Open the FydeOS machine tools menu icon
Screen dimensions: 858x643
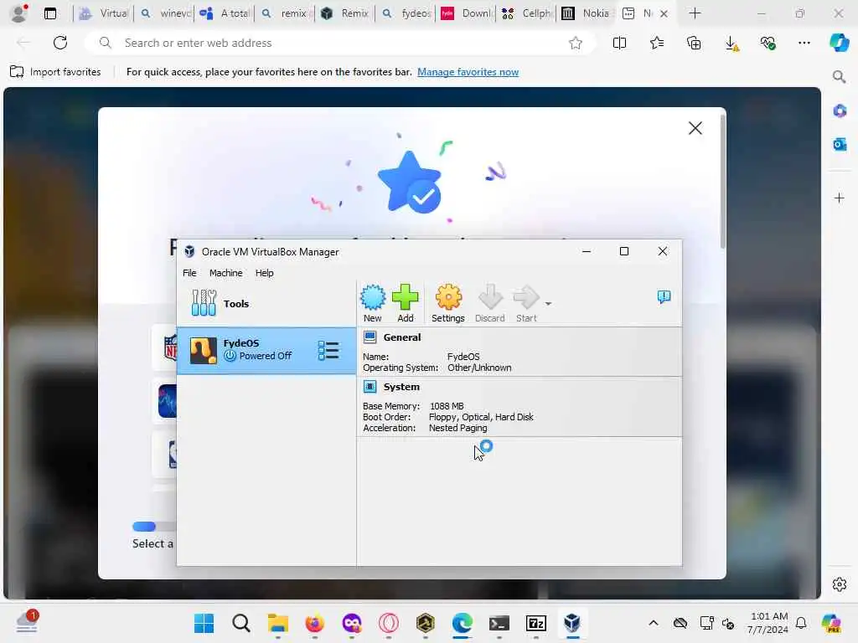pyautogui.click(x=328, y=351)
